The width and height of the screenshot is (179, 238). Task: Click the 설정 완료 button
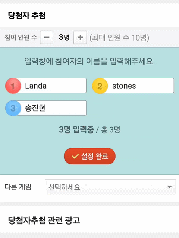tap(89, 156)
